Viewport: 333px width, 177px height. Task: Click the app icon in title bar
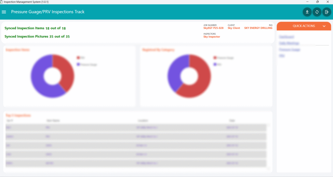pos(2,2)
